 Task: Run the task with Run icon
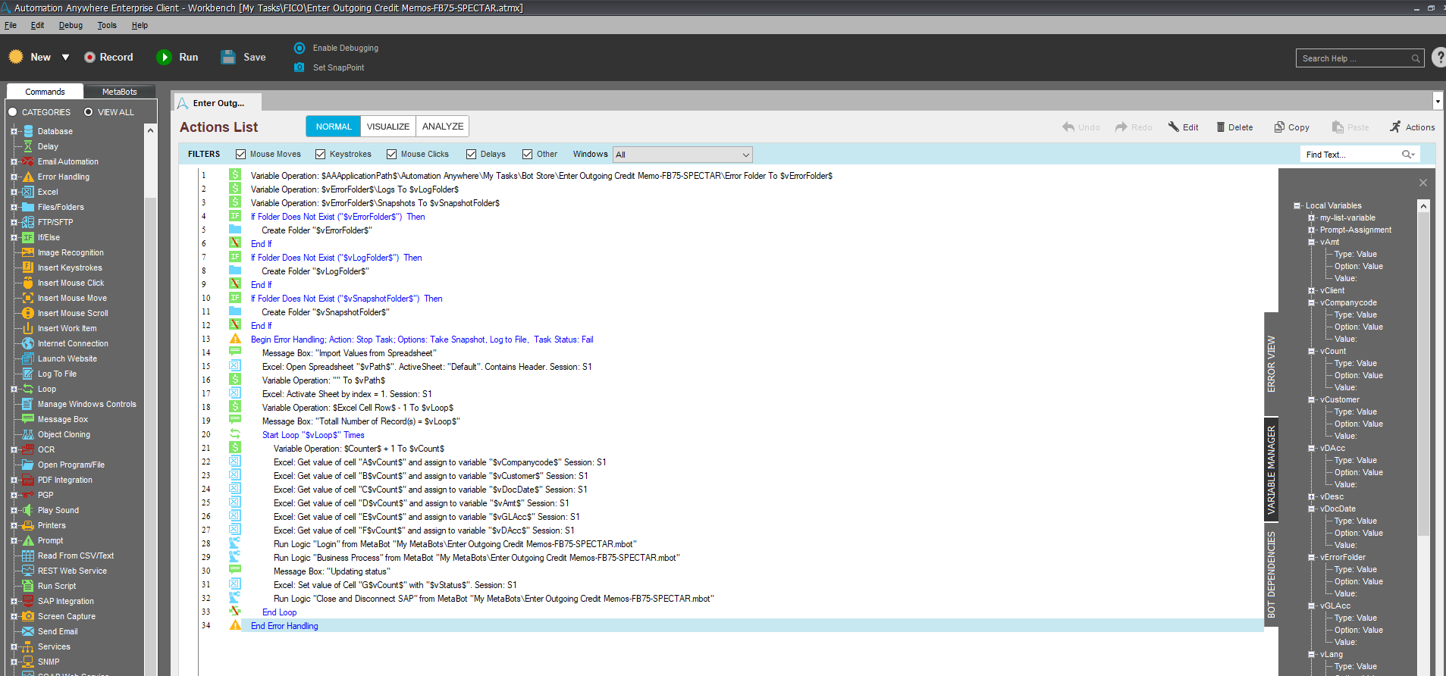pos(164,58)
